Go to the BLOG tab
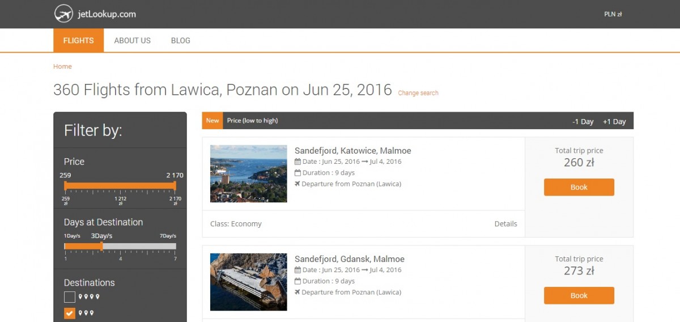This screenshot has width=680, height=322. tap(180, 40)
